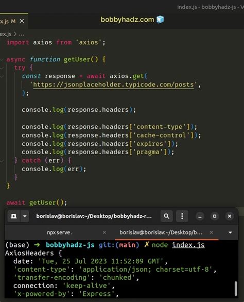The height and width of the screenshot is (302, 244).
Task: Click the 'import axios from' code line
Action: (x=56, y=42)
